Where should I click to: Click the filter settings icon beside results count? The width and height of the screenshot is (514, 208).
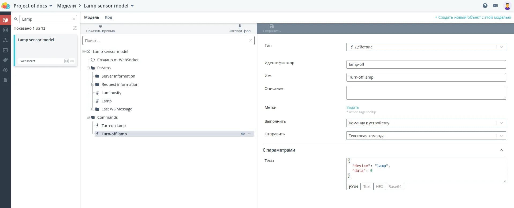pos(75,28)
